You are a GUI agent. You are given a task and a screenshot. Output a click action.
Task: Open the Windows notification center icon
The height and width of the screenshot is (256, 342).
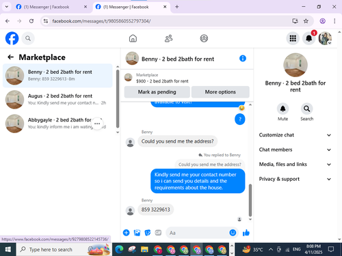pyautogui.click(x=330, y=249)
